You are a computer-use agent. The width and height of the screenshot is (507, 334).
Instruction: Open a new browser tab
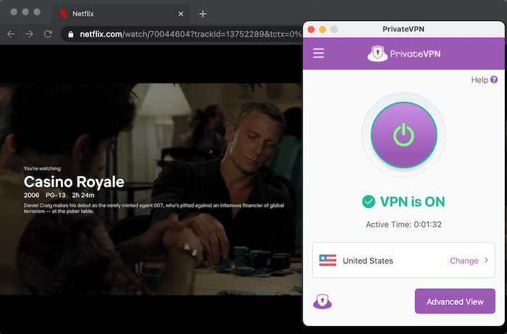tap(203, 14)
